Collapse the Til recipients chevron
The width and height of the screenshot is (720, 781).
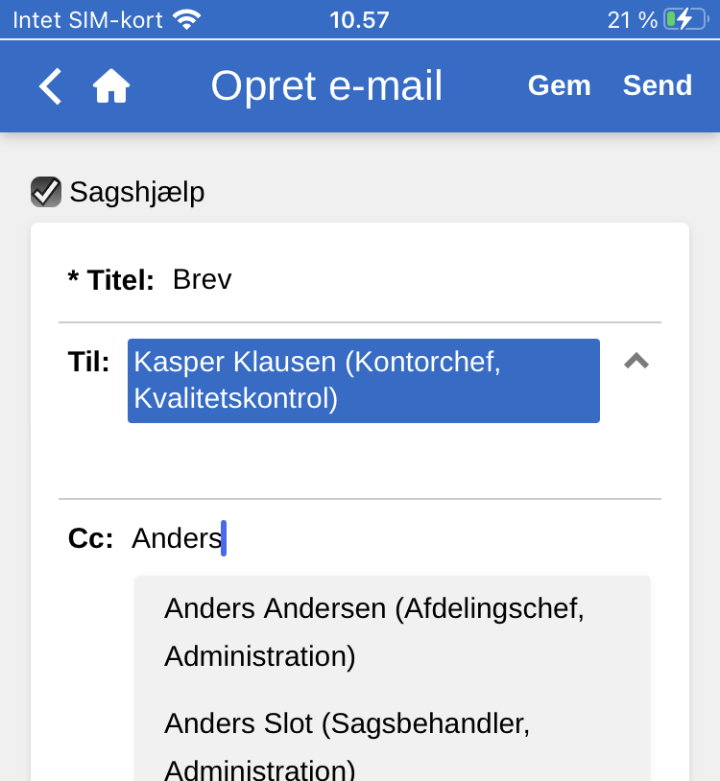636,361
